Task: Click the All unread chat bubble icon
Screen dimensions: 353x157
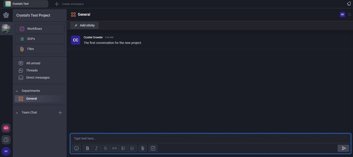Action: tap(21, 63)
